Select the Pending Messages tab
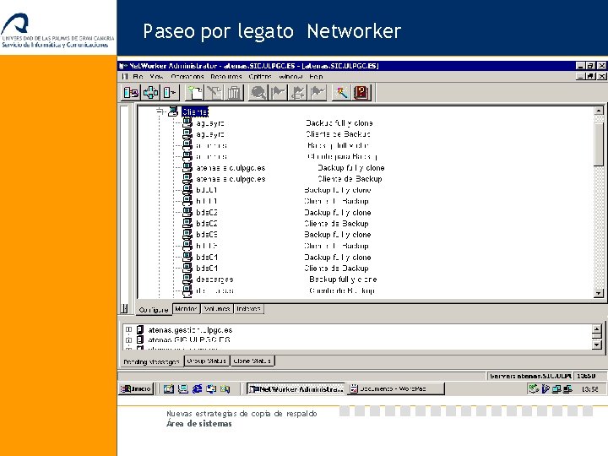Viewport: 608px width, 456px height. (151, 361)
